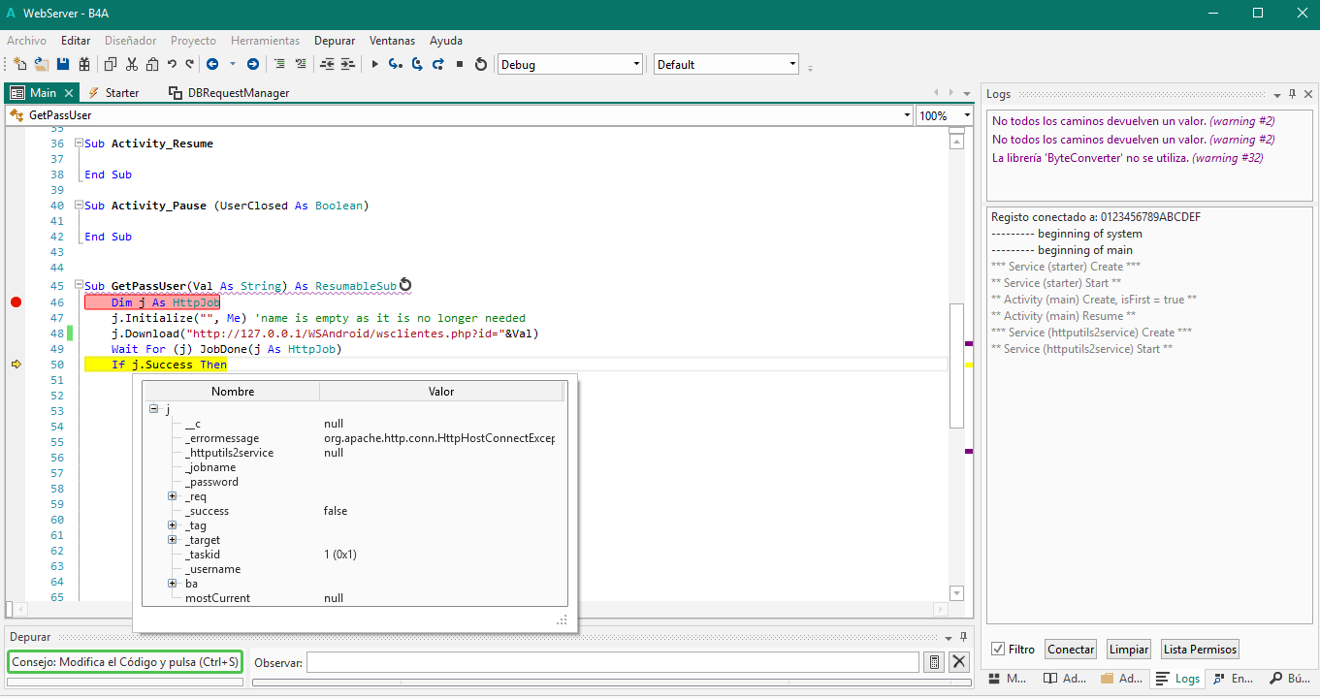Click the Nombre column header

(233, 392)
